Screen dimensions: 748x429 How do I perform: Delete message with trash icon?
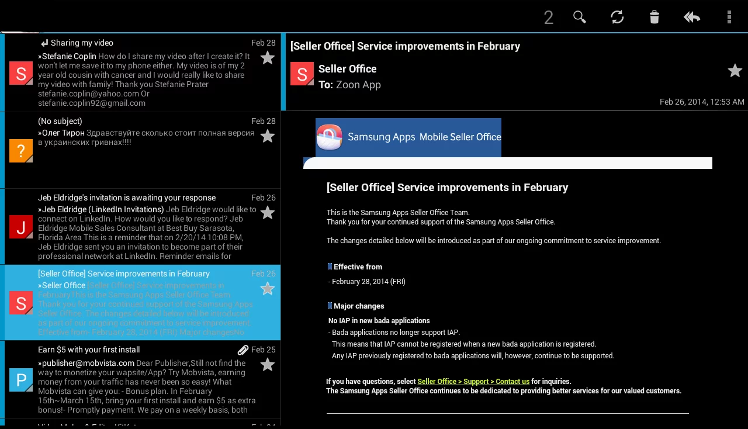click(x=654, y=17)
